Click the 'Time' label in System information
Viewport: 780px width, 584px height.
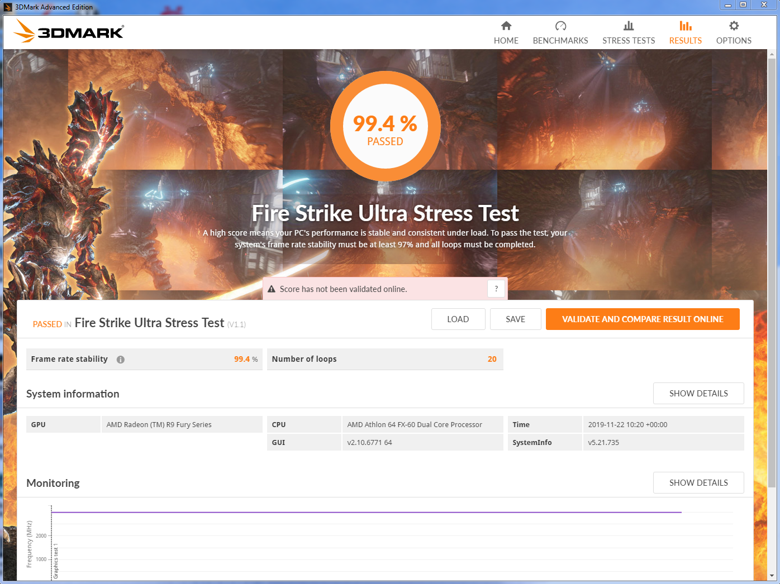pyautogui.click(x=521, y=425)
